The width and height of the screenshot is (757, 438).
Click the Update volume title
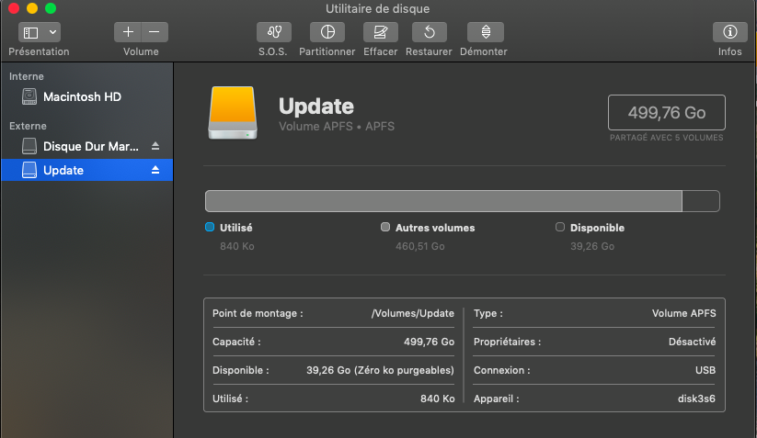(316, 106)
